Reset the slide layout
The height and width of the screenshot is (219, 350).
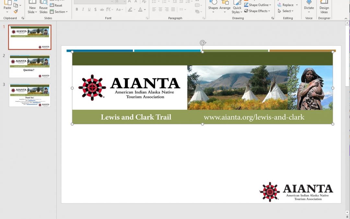(56, 6)
